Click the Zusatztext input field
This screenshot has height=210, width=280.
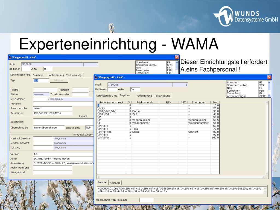pyautogui.click(x=63, y=122)
